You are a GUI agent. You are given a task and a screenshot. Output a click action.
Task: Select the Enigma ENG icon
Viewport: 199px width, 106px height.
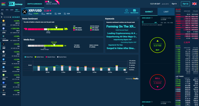(3, 90)
